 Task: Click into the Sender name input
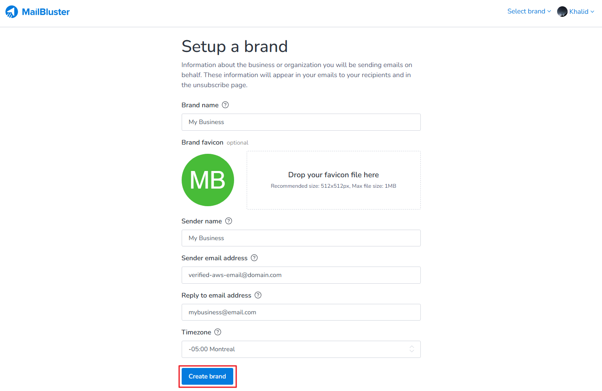(301, 238)
